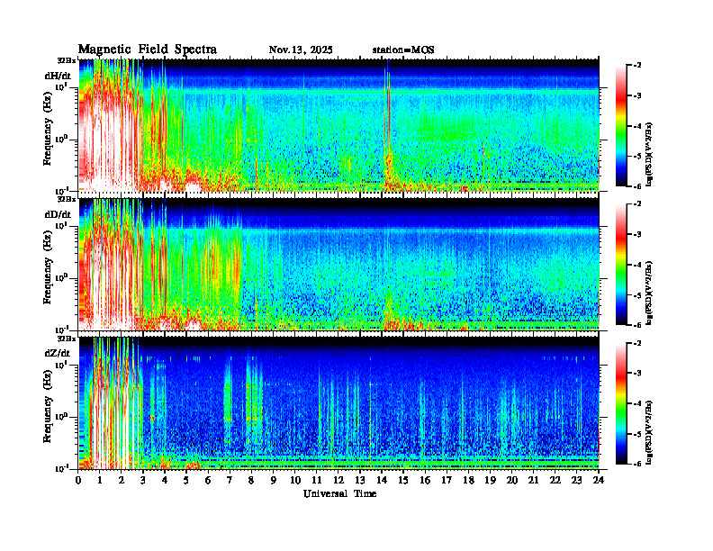
Task: Click the "21" tick on the time axis
Action: click(533, 481)
